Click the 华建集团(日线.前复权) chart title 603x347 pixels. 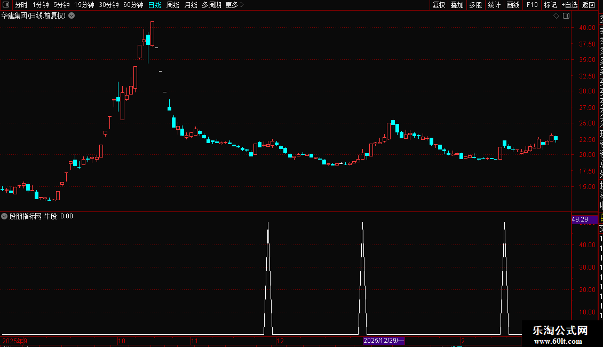34,16
